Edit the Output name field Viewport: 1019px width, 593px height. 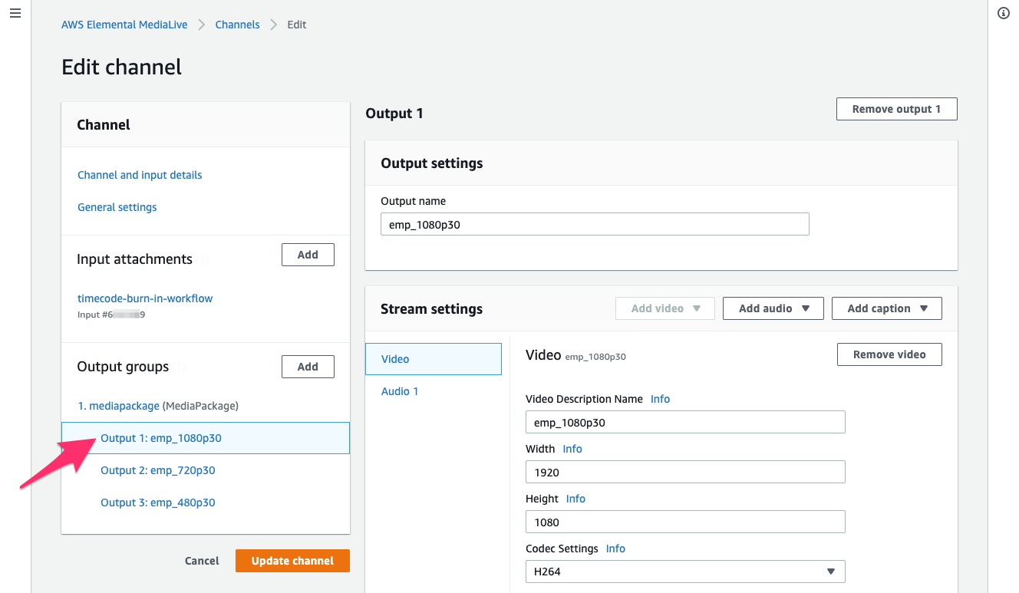(x=595, y=224)
